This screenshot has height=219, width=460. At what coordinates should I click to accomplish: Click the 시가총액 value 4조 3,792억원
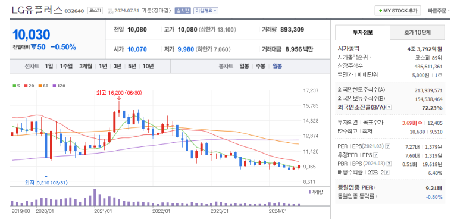[424, 49]
